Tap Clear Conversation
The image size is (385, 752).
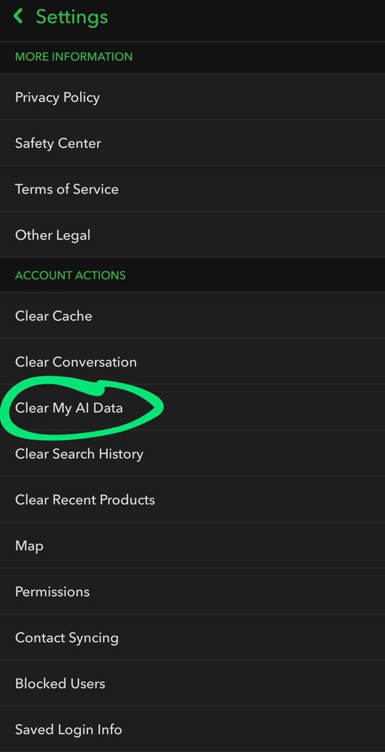tap(76, 362)
